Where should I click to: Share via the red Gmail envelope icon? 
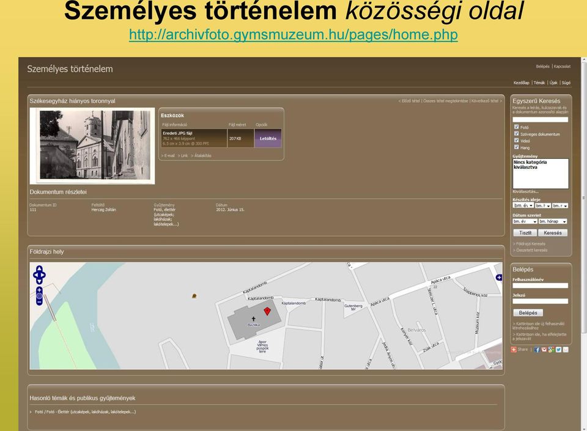[x=544, y=350]
